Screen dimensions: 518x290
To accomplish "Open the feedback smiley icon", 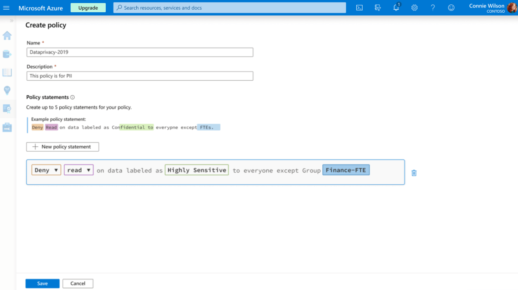I will coord(451,8).
